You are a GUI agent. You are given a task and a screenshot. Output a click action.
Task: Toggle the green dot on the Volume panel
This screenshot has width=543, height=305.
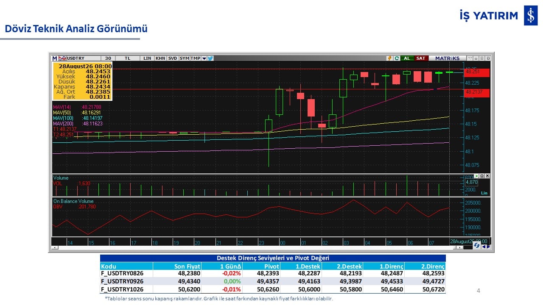point(476,176)
